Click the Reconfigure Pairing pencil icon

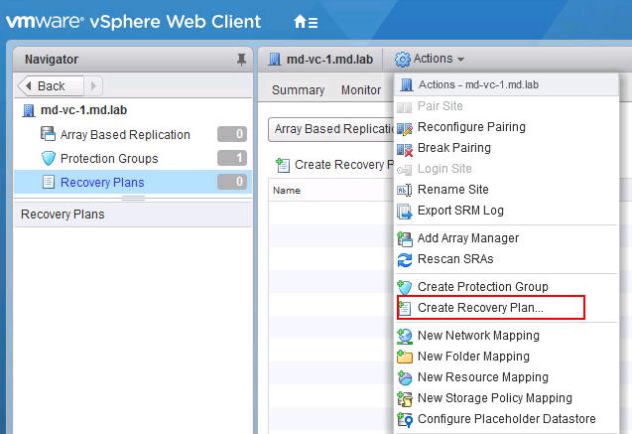pyautogui.click(x=405, y=128)
